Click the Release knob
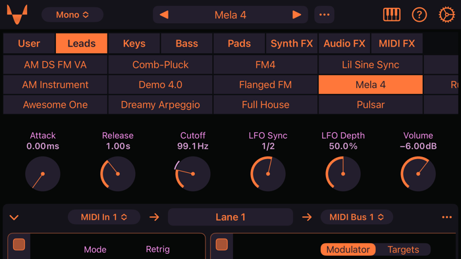This screenshot has width=461, height=259. pos(118,174)
